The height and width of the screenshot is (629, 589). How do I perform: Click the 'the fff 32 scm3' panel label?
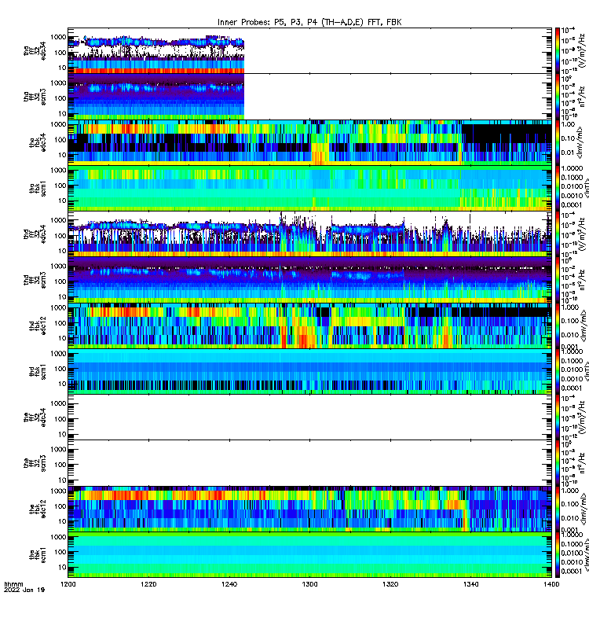pos(35,463)
